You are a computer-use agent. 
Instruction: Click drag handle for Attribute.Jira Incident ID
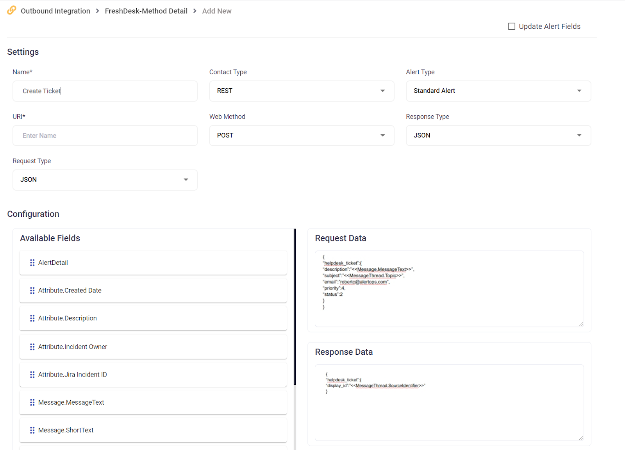[x=32, y=375]
